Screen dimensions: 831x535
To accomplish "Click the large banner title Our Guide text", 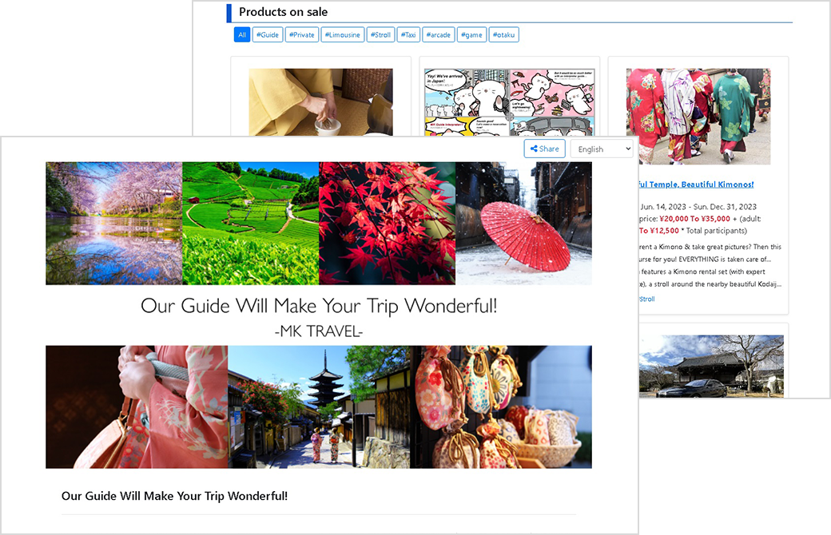I will point(319,306).
